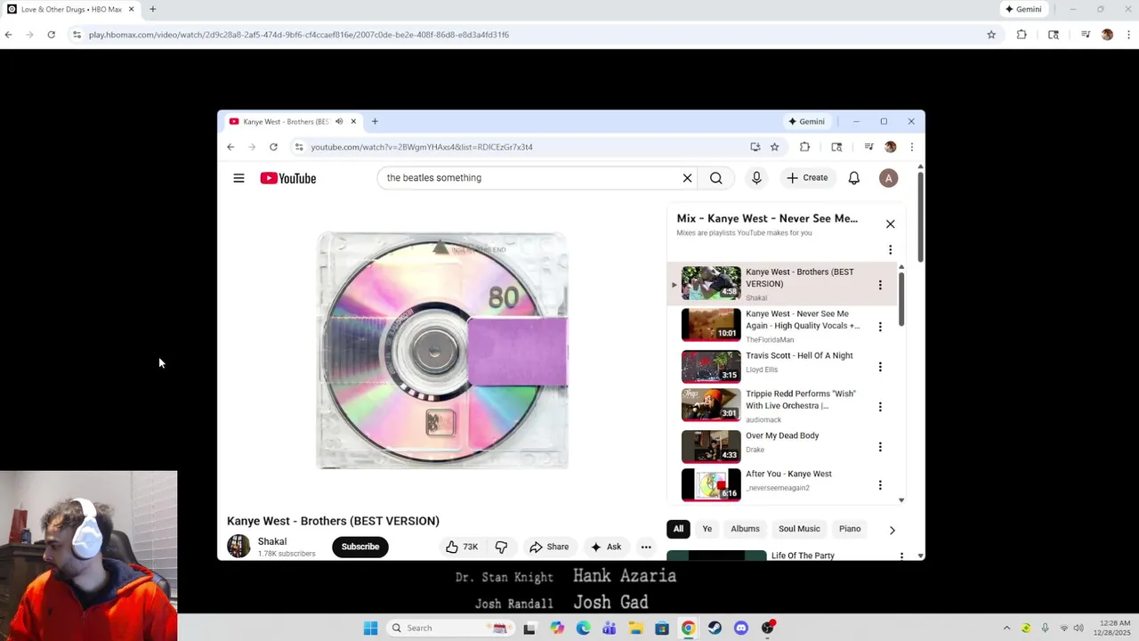Show more filter chips with right arrow
Screen dimensions: 1139x641
892,530
